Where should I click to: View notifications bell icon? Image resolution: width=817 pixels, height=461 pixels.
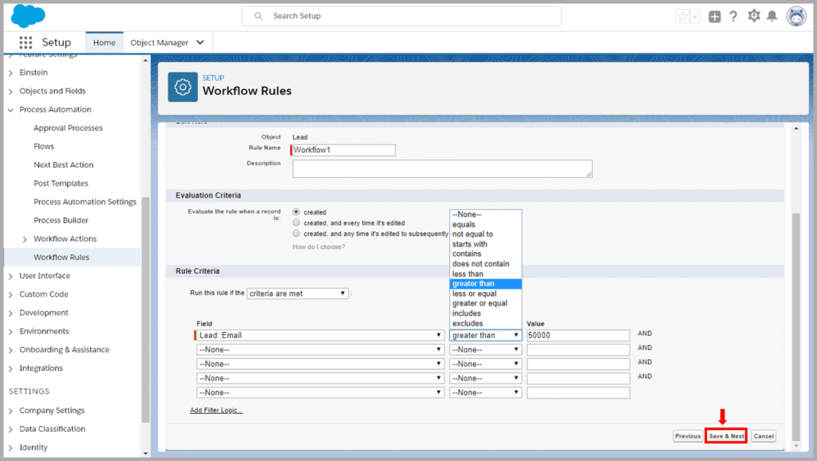pyautogui.click(x=772, y=17)
